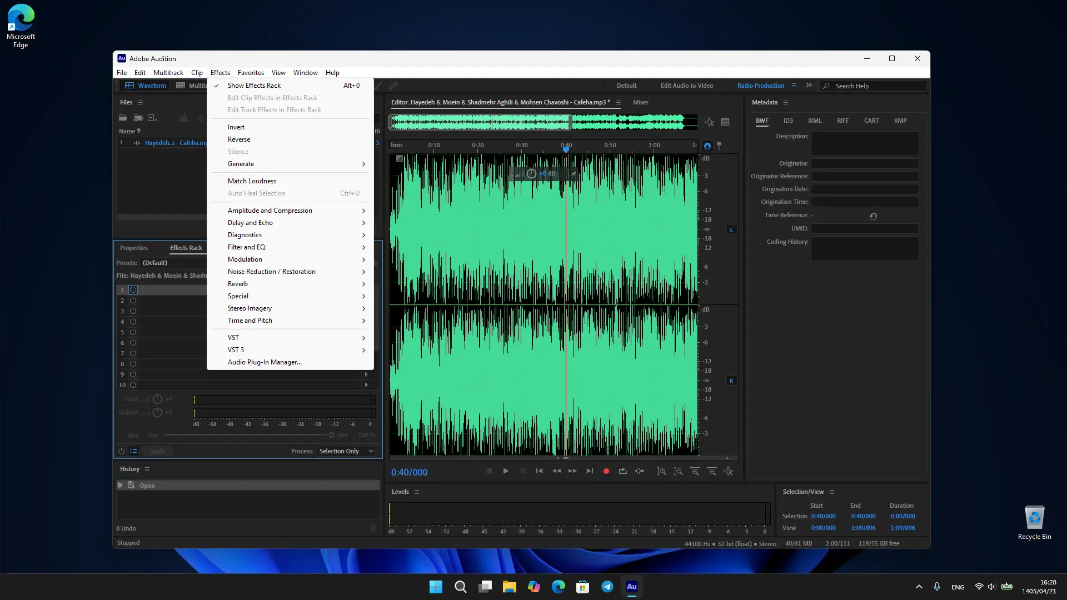The height and width of the screenshot is (600, 1067).
Task: Click the Open File folder icon
Action: pos(123,118)
